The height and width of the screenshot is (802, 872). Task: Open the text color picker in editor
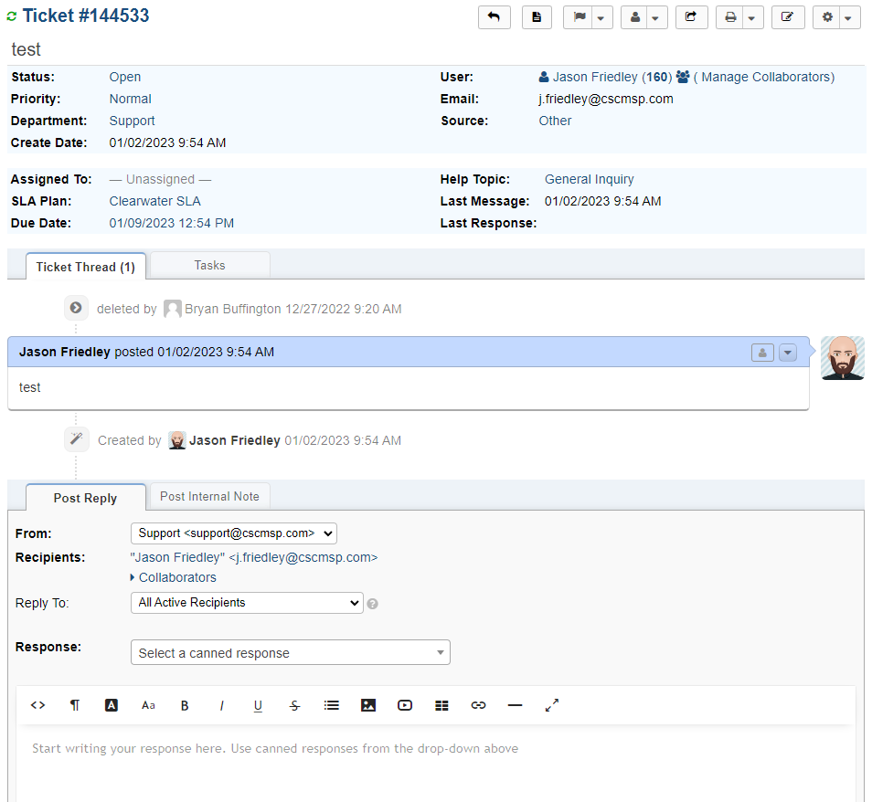112,705
